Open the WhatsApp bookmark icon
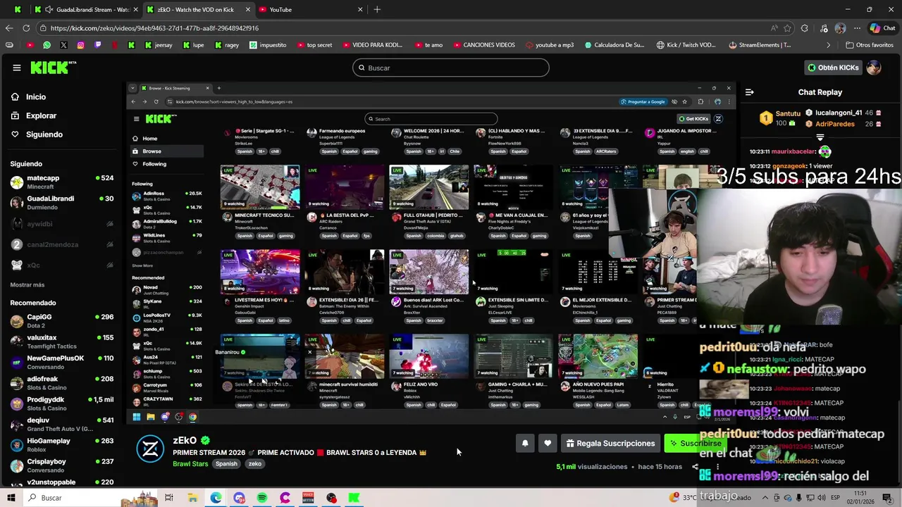The image size is (902, 507). tap(47, 45)
